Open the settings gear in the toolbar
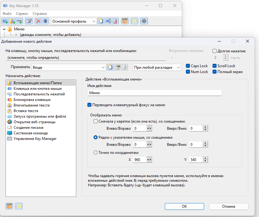Screen dimensions: 259x217 click(x=144, y=21)
